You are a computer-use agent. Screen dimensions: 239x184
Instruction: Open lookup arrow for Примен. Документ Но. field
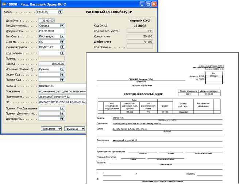(62, 113)
